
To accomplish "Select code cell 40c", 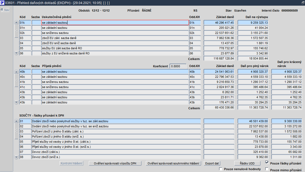I will click(x=25, y=77).
